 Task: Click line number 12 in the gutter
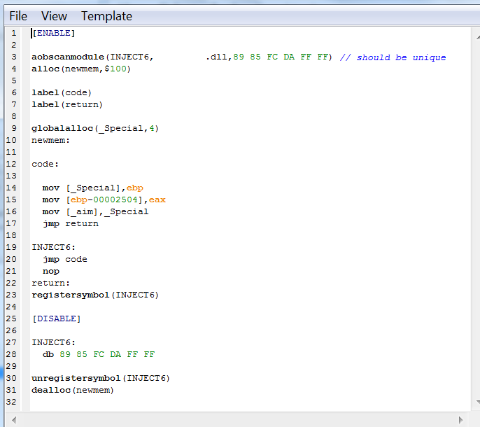[13, 164]
